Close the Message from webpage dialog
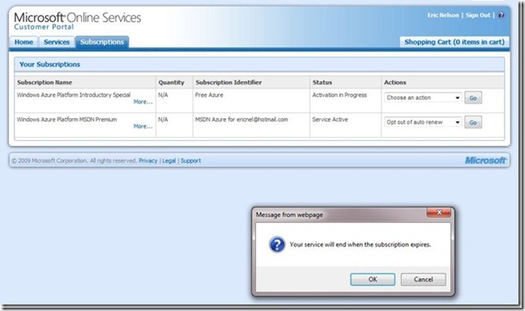Viewport: 525px width, 311px height. 439,212
